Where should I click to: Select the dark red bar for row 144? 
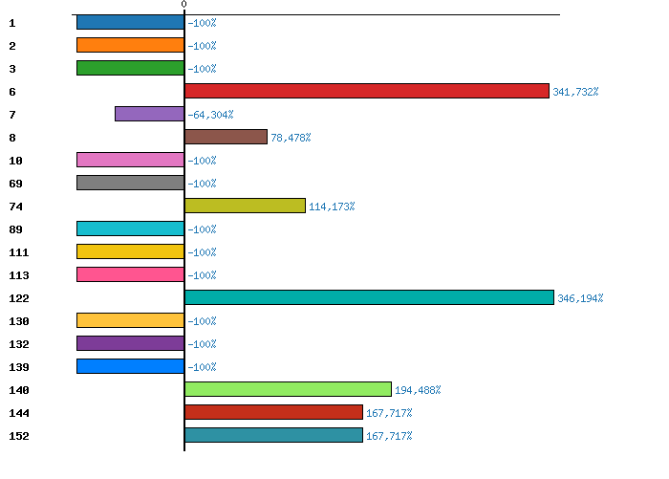(273, 412)
